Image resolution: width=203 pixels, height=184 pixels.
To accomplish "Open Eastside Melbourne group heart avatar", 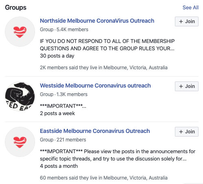I will pyautogui.click(x=20, y=142).
